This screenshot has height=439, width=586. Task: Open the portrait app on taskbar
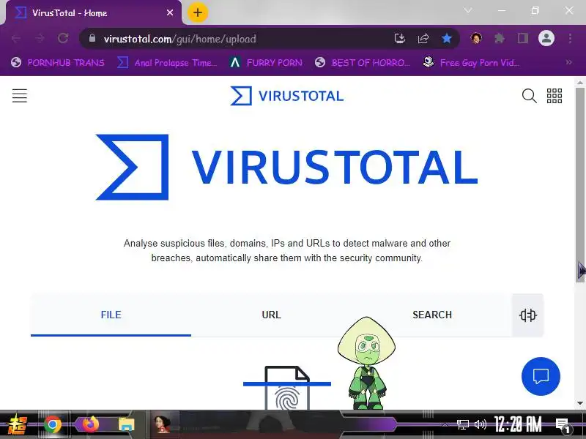[163, 424]
